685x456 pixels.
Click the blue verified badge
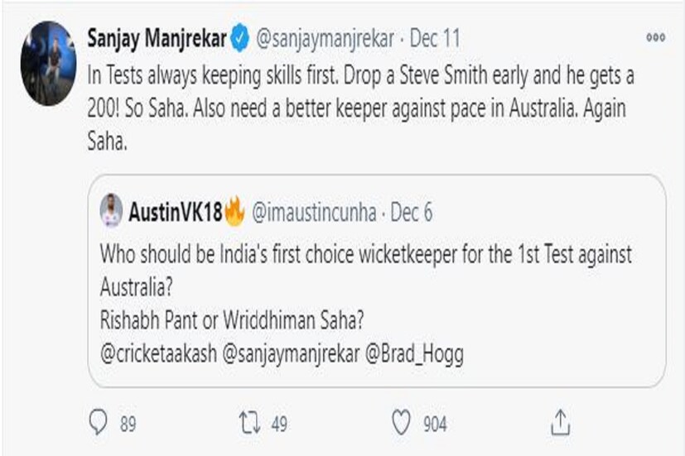click(239, 38)
